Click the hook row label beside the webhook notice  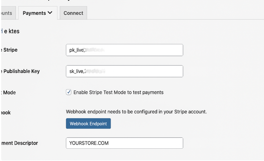(6, 112)
